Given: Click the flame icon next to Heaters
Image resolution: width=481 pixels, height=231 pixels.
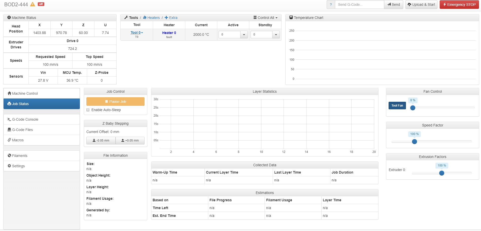Looking at the screenshot, I should (145, 17).
